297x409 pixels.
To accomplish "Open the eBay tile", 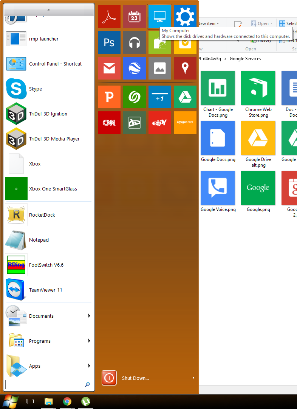I will [x=159, y=123].
